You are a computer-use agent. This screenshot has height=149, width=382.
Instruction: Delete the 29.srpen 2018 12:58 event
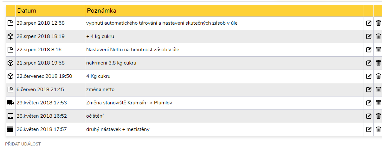click(x=378, y=23)
